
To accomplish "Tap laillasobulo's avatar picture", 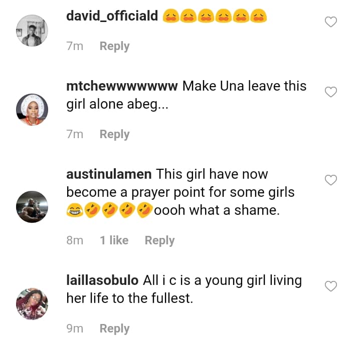I will [x=32, y=303].
